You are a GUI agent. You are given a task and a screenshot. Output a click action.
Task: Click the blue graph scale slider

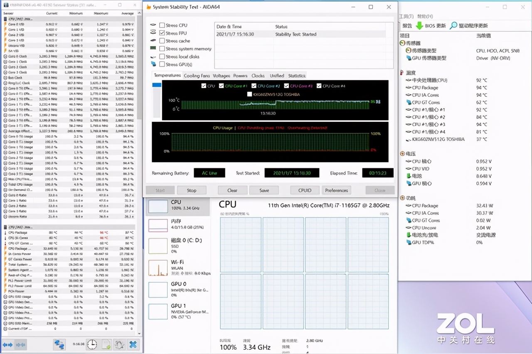[157, 85]
